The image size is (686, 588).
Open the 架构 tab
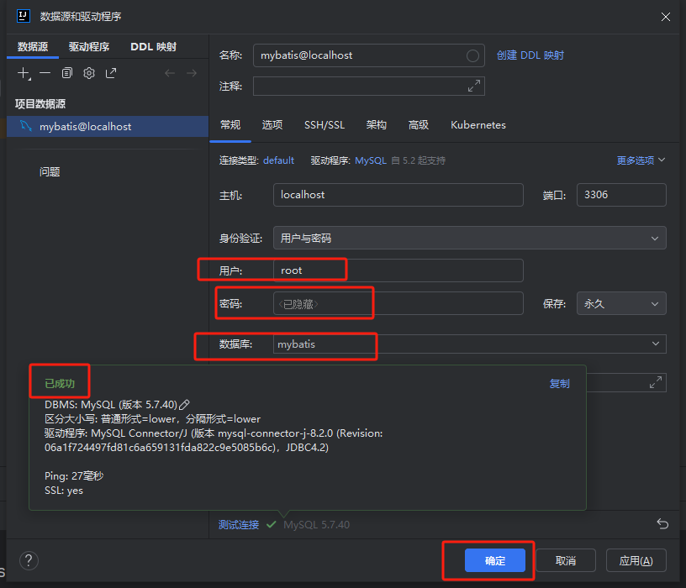pyautogui.click(x=377, y=125)
